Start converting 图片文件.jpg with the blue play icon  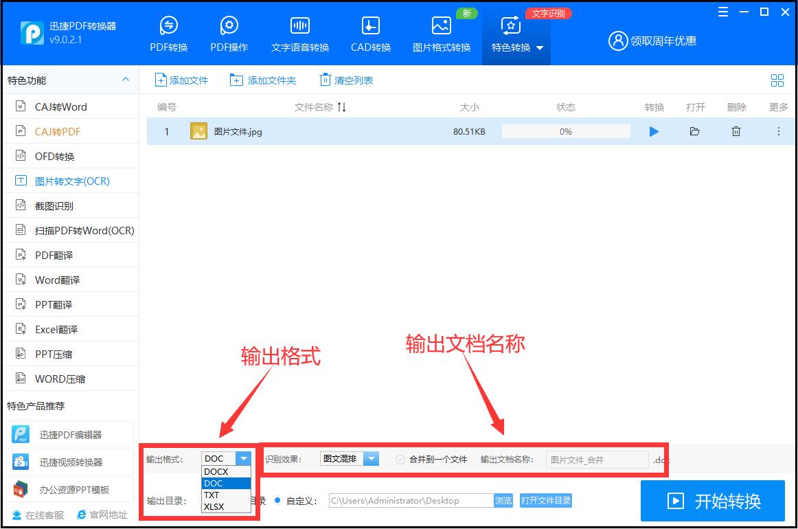tap(654, 131)
